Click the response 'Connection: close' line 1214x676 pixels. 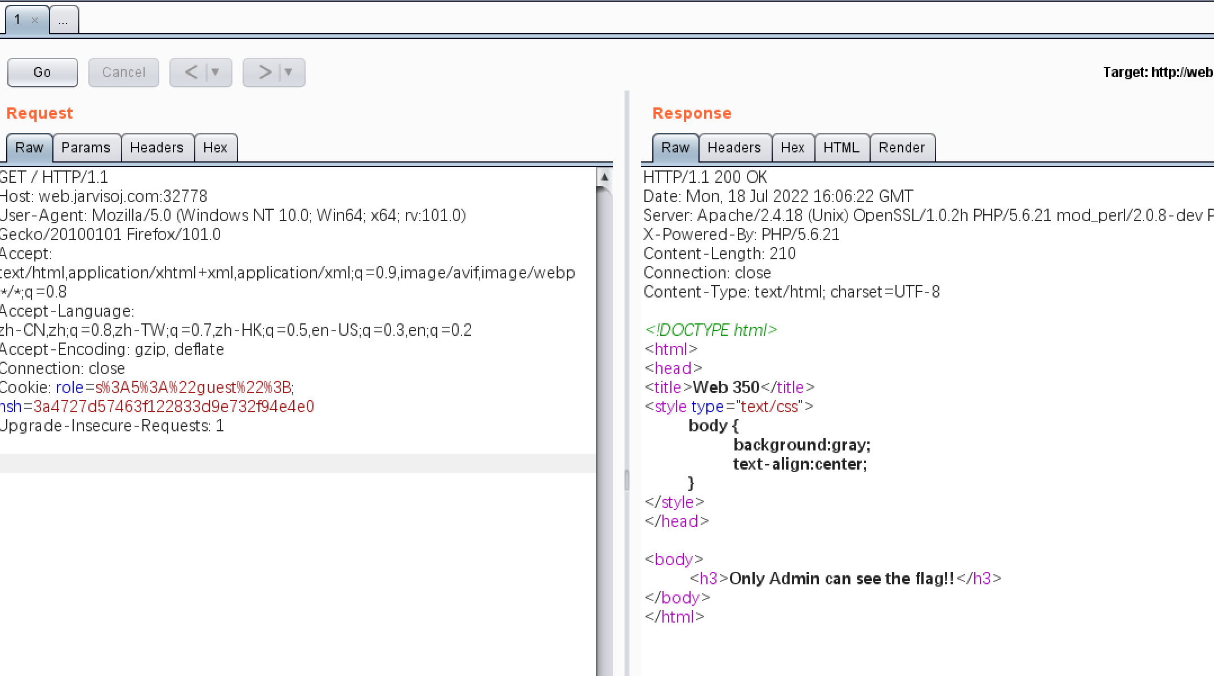(x=707, y=273)
